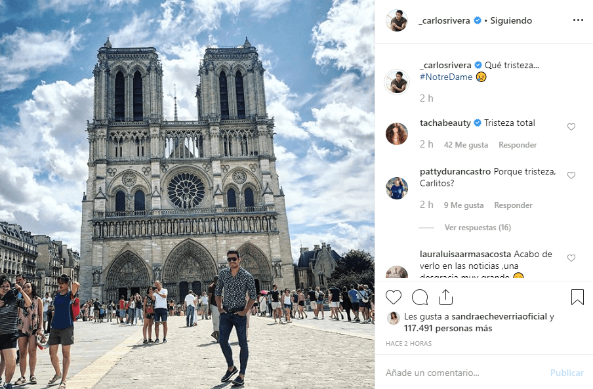Like the post using the heart icon

pos(394,297)
